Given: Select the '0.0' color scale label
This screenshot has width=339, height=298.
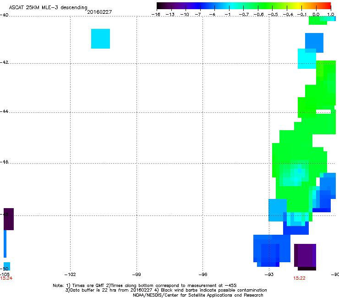Looking at the screenshot, I should 316,15.
